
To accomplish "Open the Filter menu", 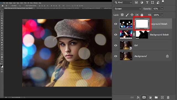I will [25, 3].
